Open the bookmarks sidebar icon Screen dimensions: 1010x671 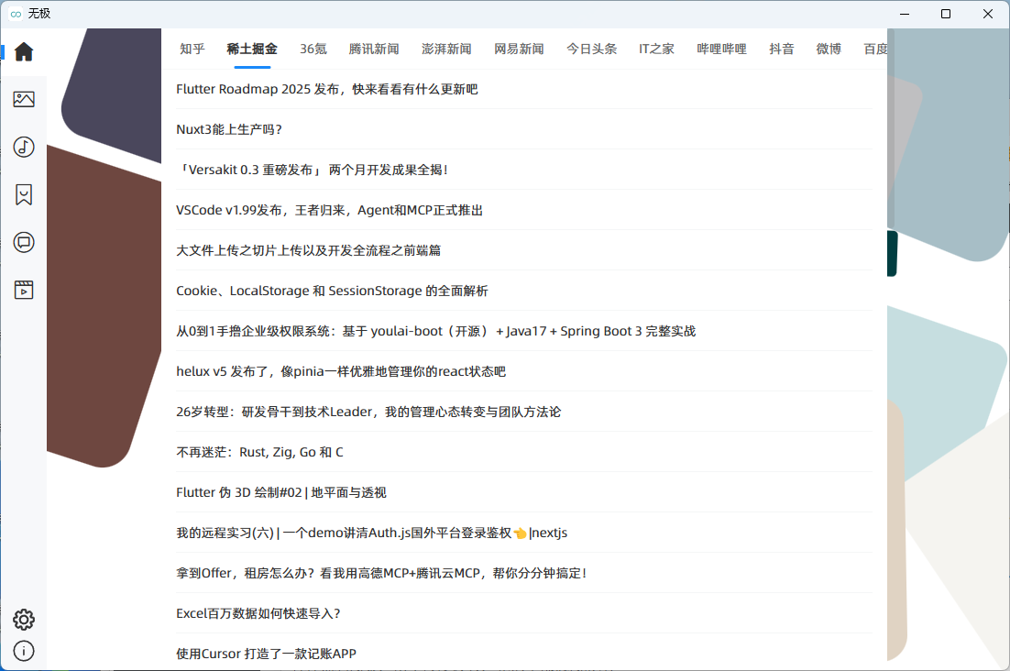point(24,194)
